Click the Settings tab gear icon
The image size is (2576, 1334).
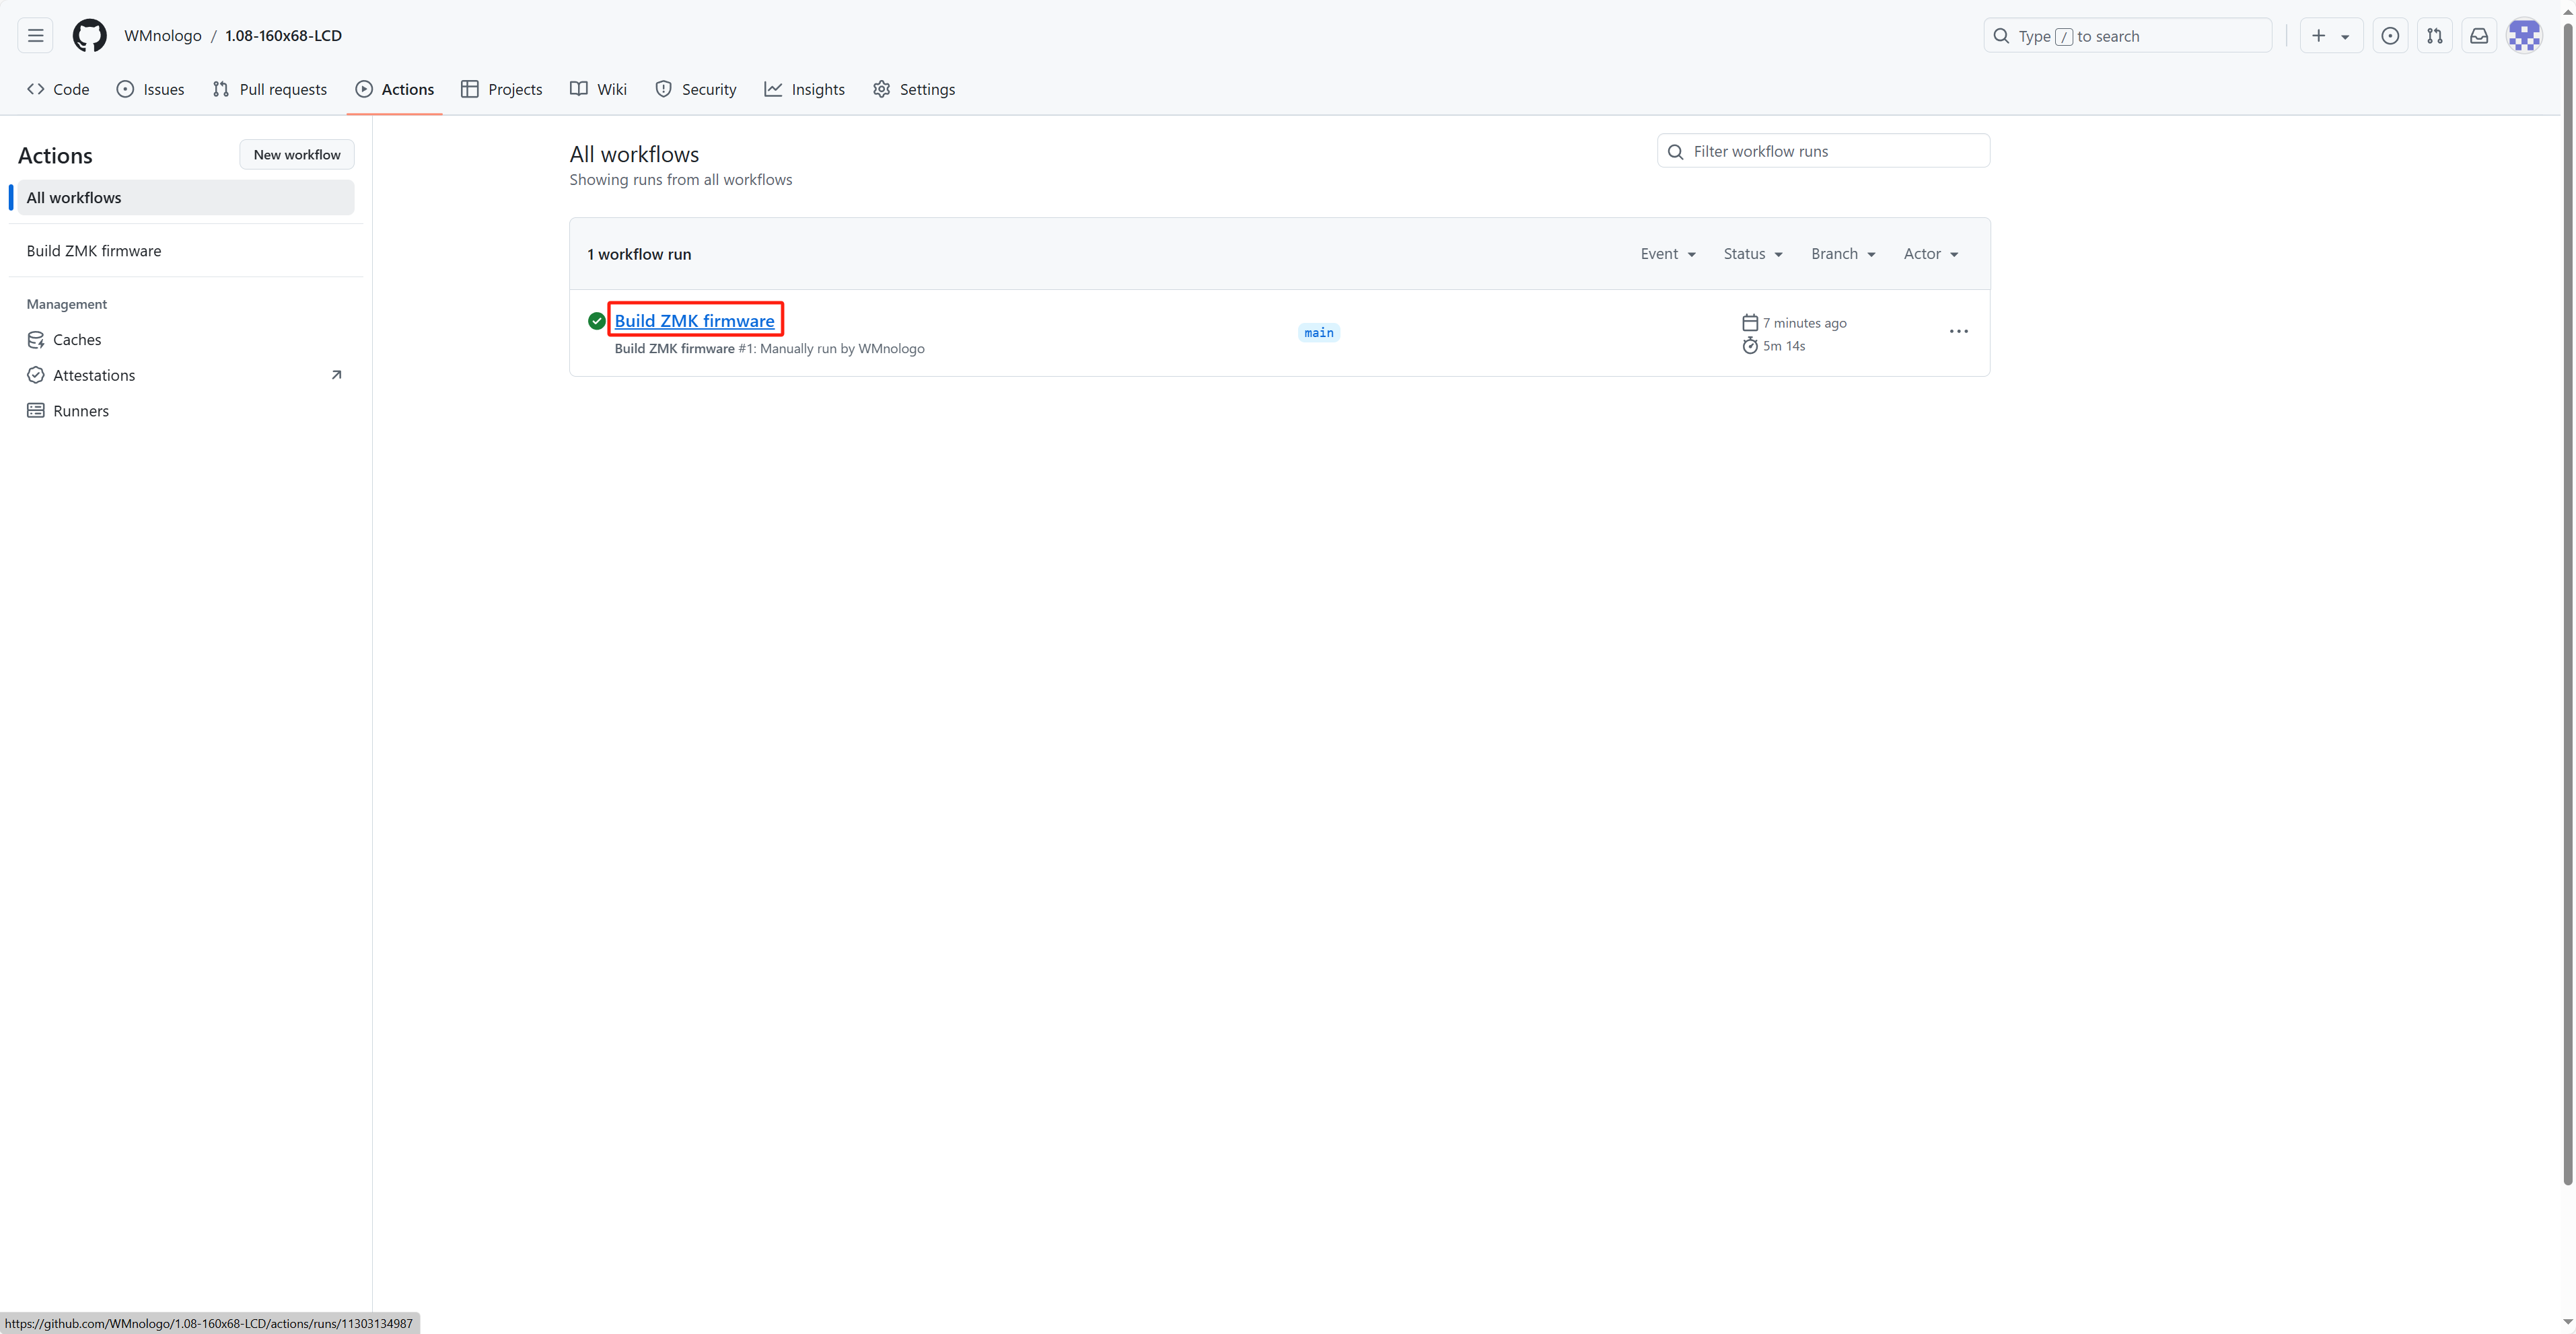pos(881,89)
